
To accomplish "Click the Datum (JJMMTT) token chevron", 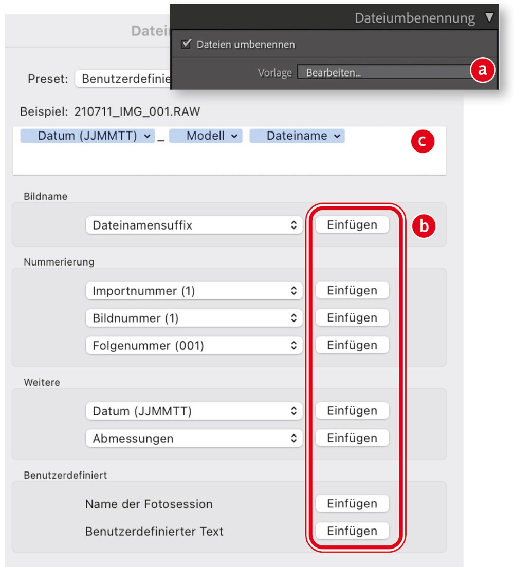I will (148, 136).
